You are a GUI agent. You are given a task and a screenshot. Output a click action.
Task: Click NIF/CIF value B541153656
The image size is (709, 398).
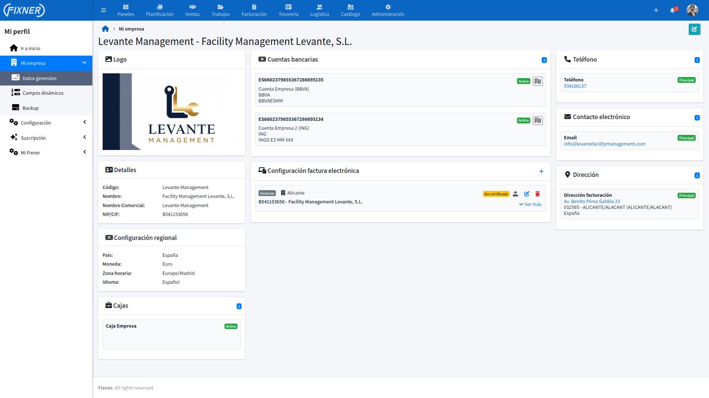[175, 214]
